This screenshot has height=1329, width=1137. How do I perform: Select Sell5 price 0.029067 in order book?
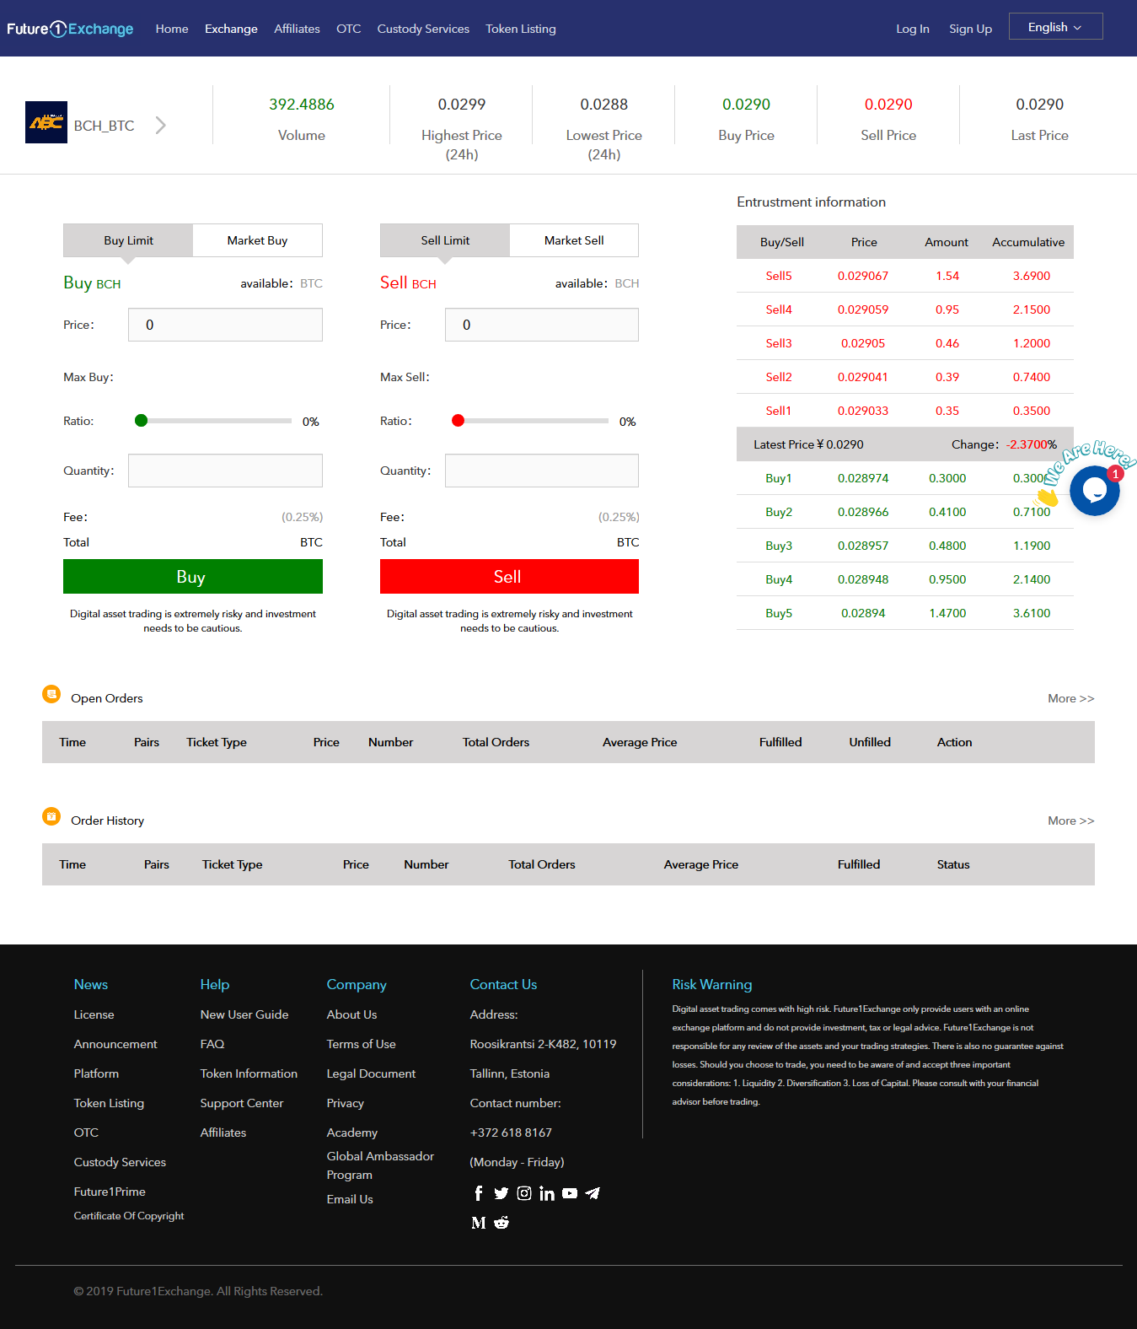tap(863, 276)
